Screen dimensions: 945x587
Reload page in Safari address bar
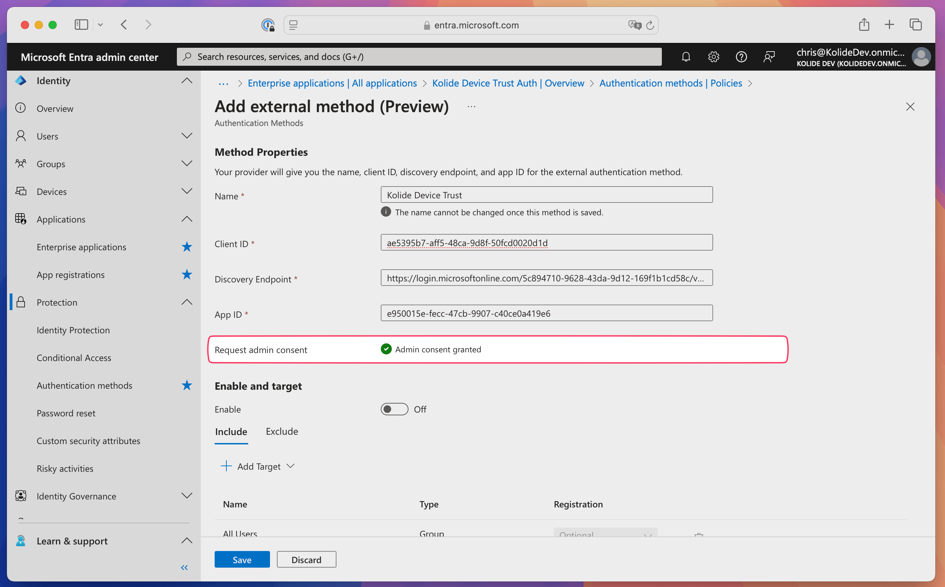pyautogui.click(x=650, y=25)
